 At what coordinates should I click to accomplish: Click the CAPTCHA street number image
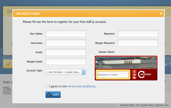126,62
